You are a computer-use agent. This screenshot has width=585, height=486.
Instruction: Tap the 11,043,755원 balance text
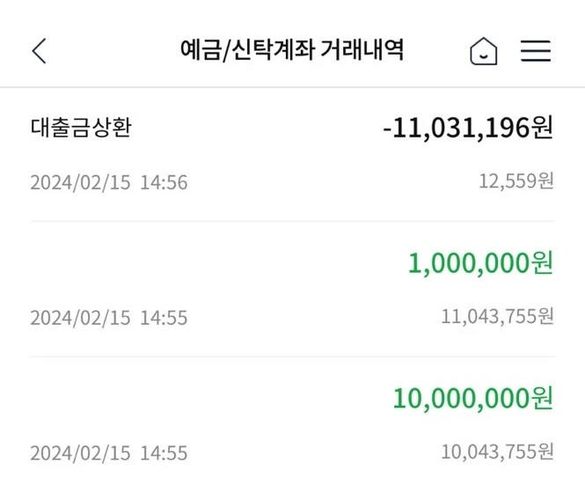pyautogui.click(x=497, y=317)
